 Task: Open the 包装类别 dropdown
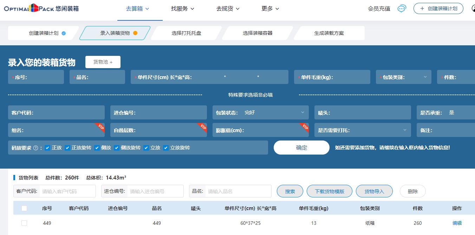pyautogui.click(x=425, y=77)
